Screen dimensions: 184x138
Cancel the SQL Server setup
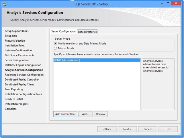click(148, 129)
